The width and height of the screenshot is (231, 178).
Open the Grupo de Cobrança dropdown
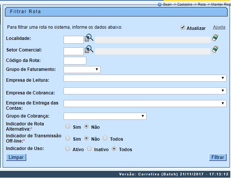click(105, 116)
